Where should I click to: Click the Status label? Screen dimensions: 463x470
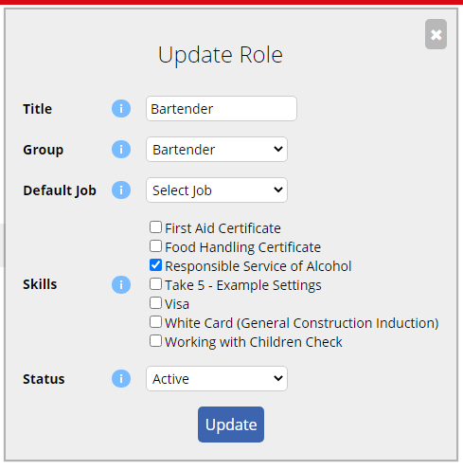44,379
